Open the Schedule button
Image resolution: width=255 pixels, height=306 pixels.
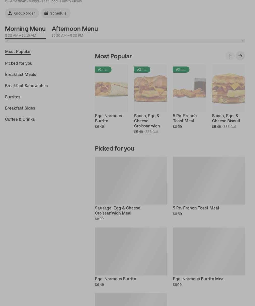coord(56,13)
